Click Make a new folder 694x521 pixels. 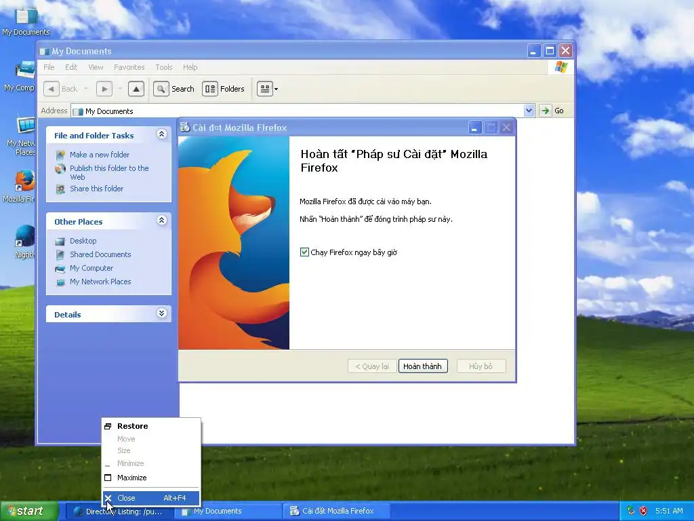(x=100, y=155)
